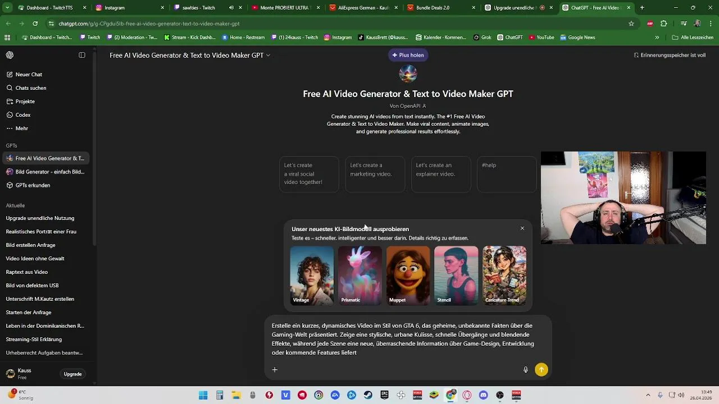Choose the marketing video suggestion
Image resolution: width=719 pixels, height=404 pixels.
point(375,174)
